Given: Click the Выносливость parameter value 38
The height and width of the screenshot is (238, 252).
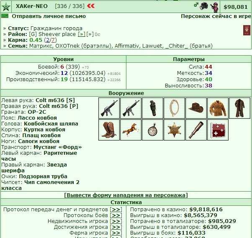Looking at the screenshot, I should pos(208,86).
